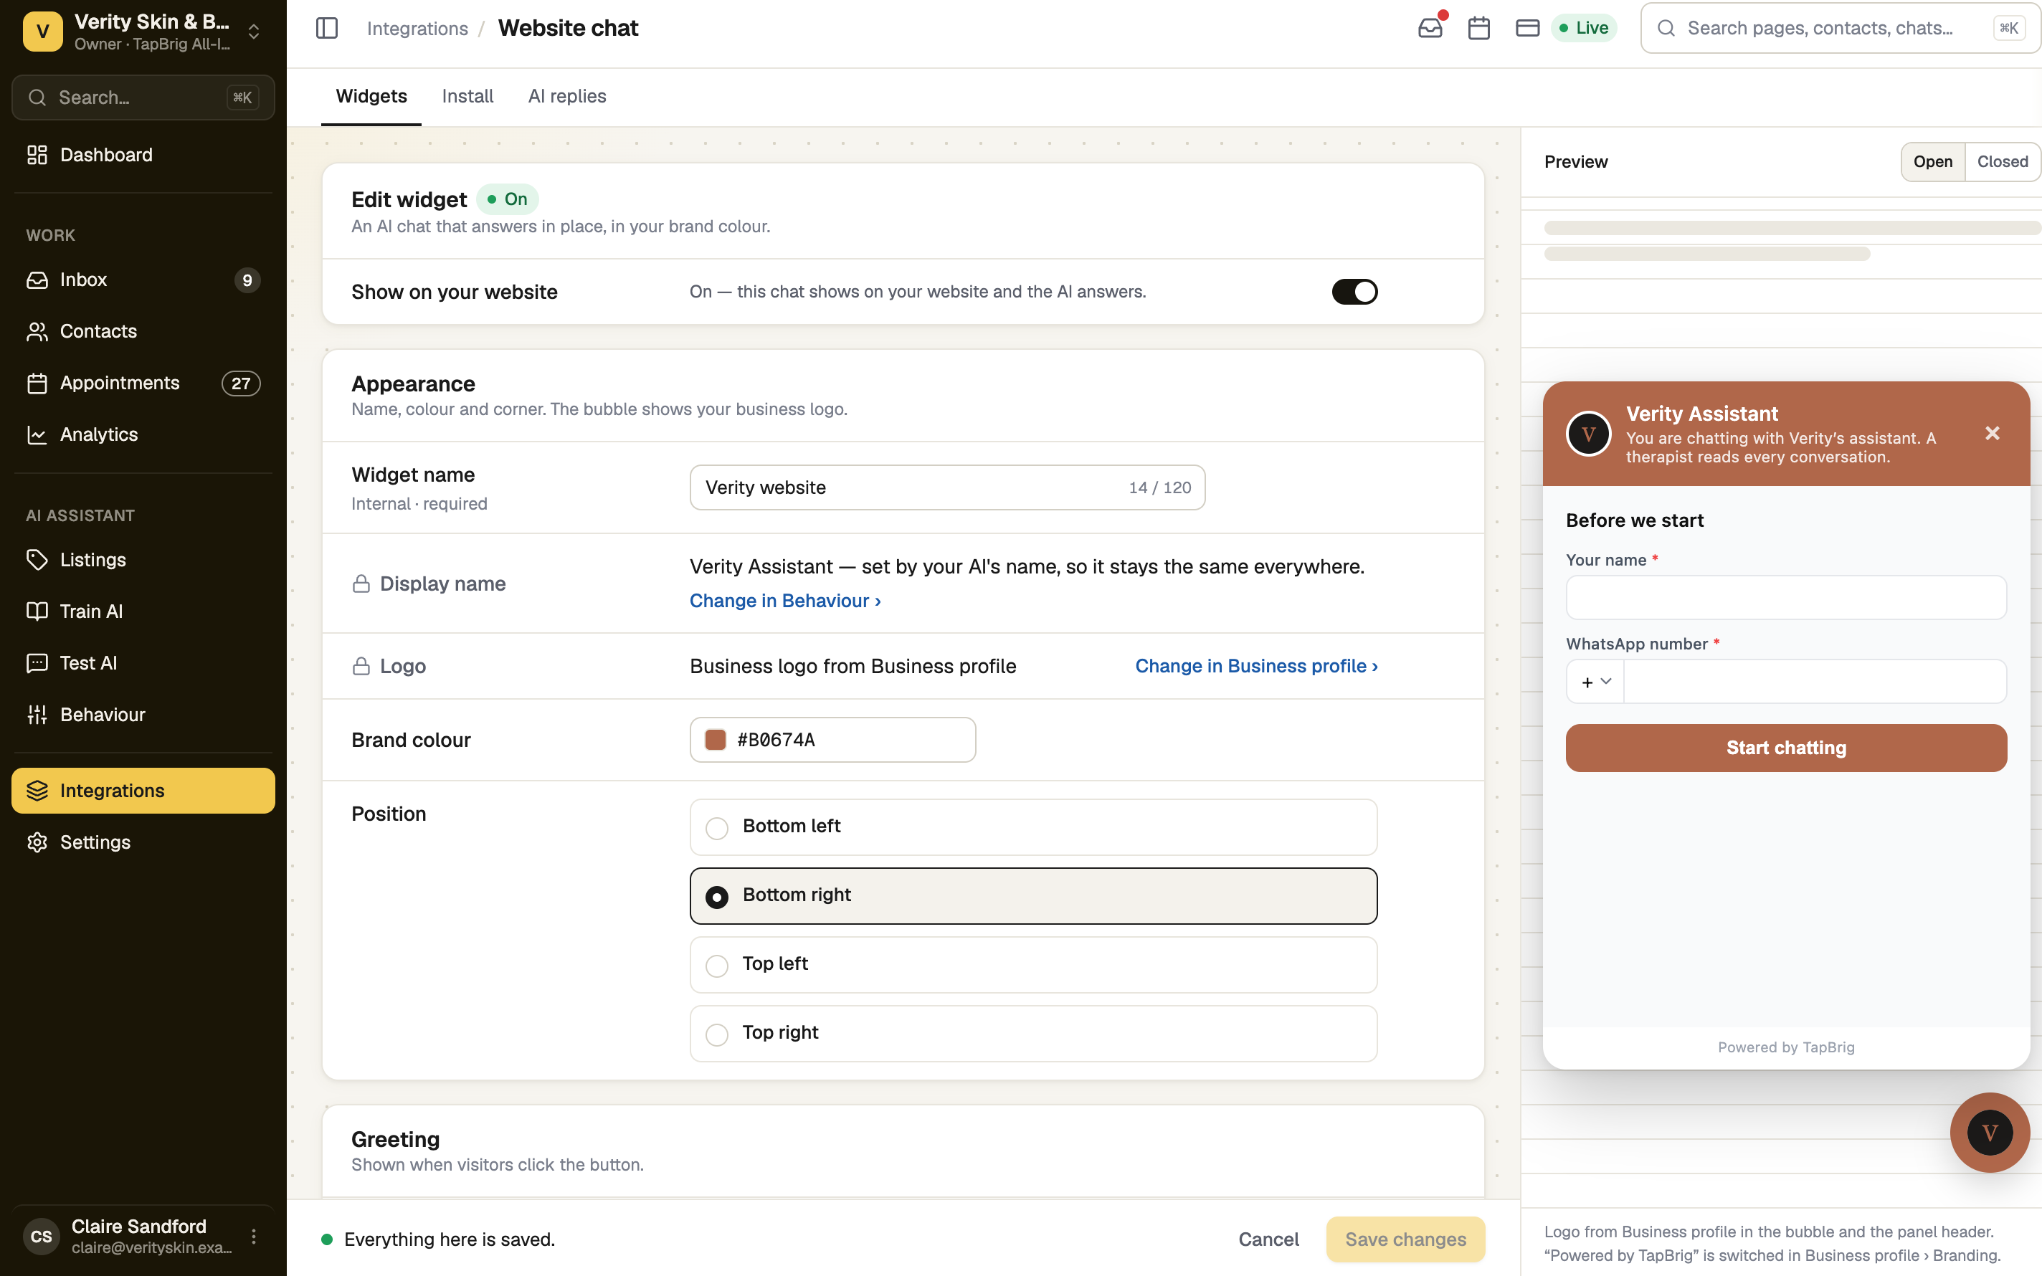Screen dimensions: 2042x1276
Task: Select the Top right position
Action: click(x=1034, y=1033)
